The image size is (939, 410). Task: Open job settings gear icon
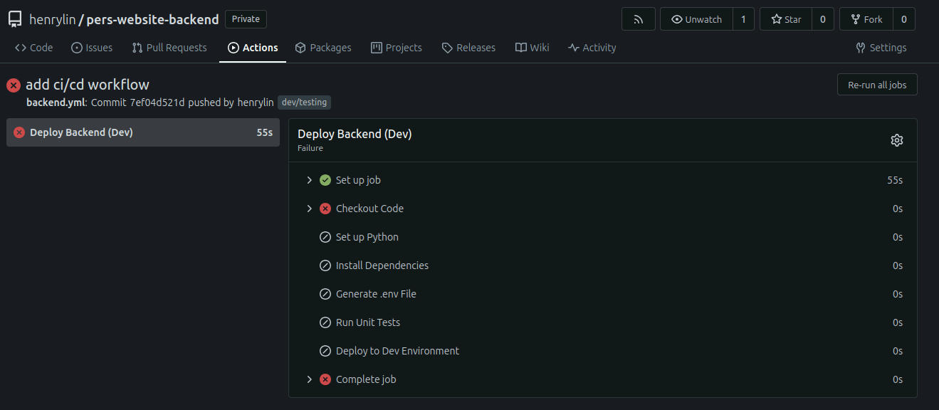point(896,140)
